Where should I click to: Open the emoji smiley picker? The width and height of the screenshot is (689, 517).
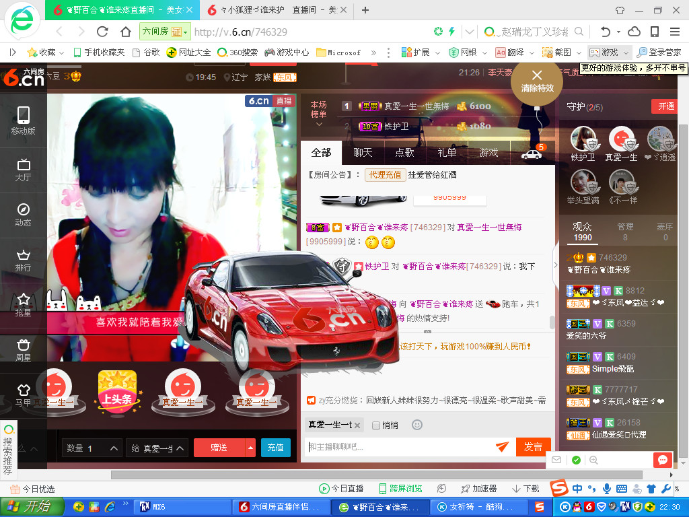pyautogui.click(x=417, y=425)
